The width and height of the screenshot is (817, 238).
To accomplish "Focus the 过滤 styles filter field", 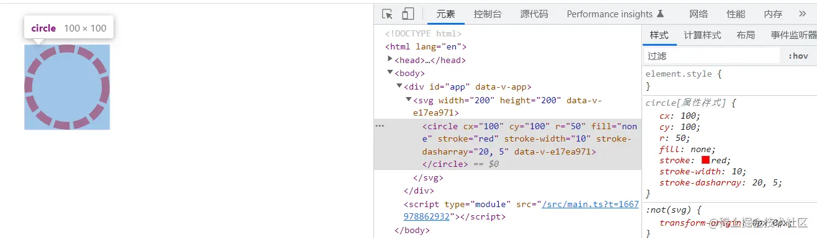I will pos(712,56).
